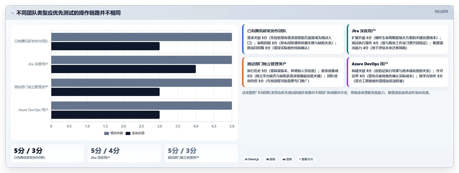Click the 已有腾讯研发协作团队 label on the chart axis
459x173 pixels.
coord(31,41)
